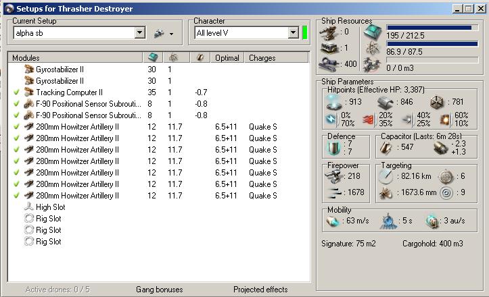Click the thermal resistance icon
The image size is (489, 297).
coord(369,119)
